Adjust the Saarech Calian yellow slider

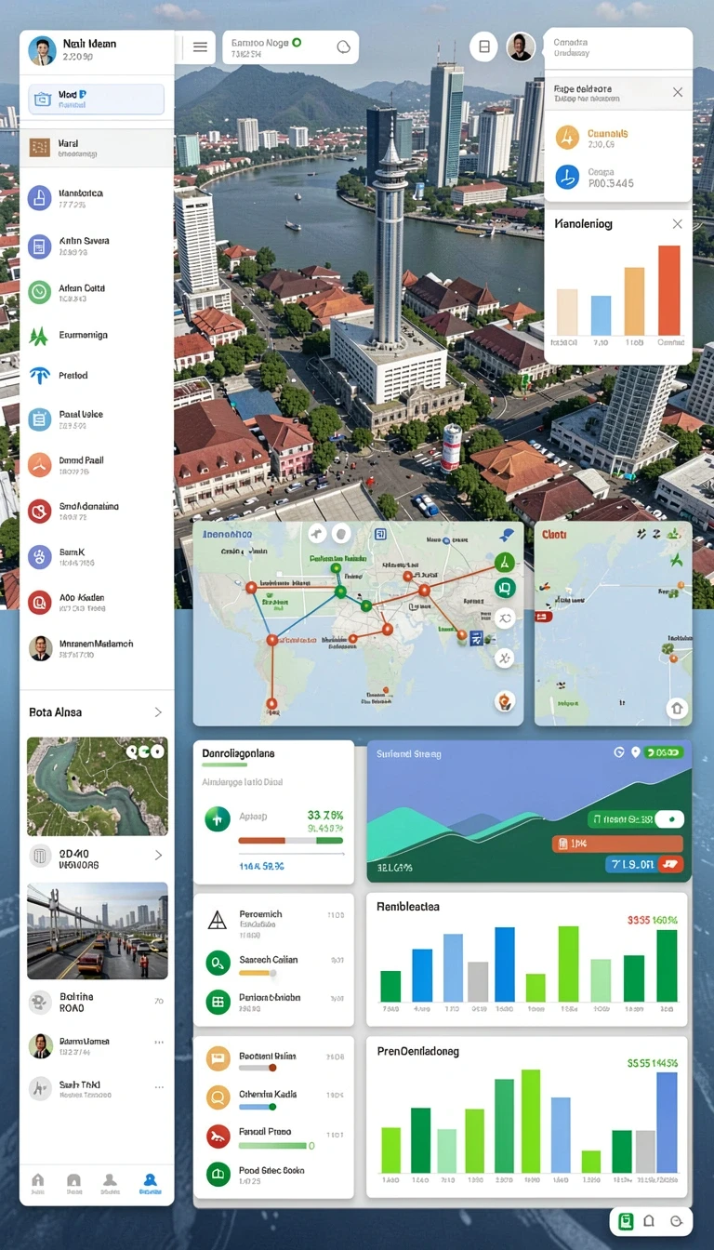click(x=258, y=973)
